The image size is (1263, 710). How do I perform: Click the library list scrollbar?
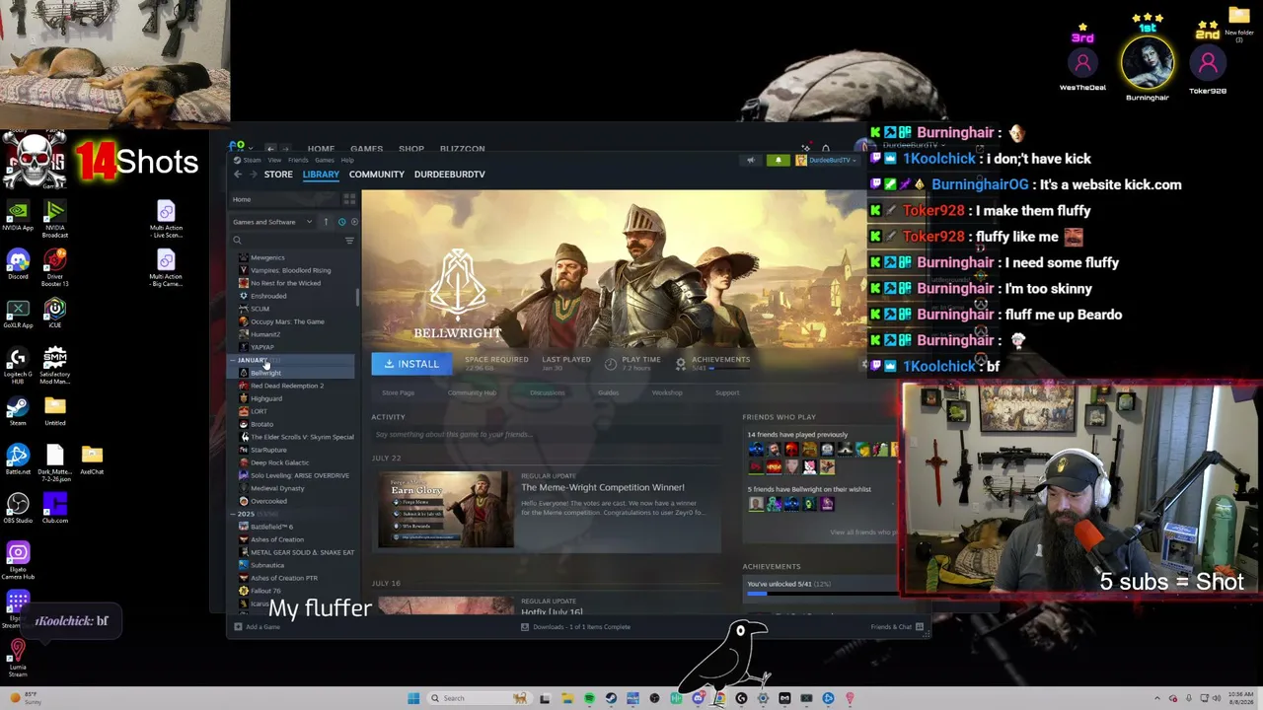click(357, 299)
